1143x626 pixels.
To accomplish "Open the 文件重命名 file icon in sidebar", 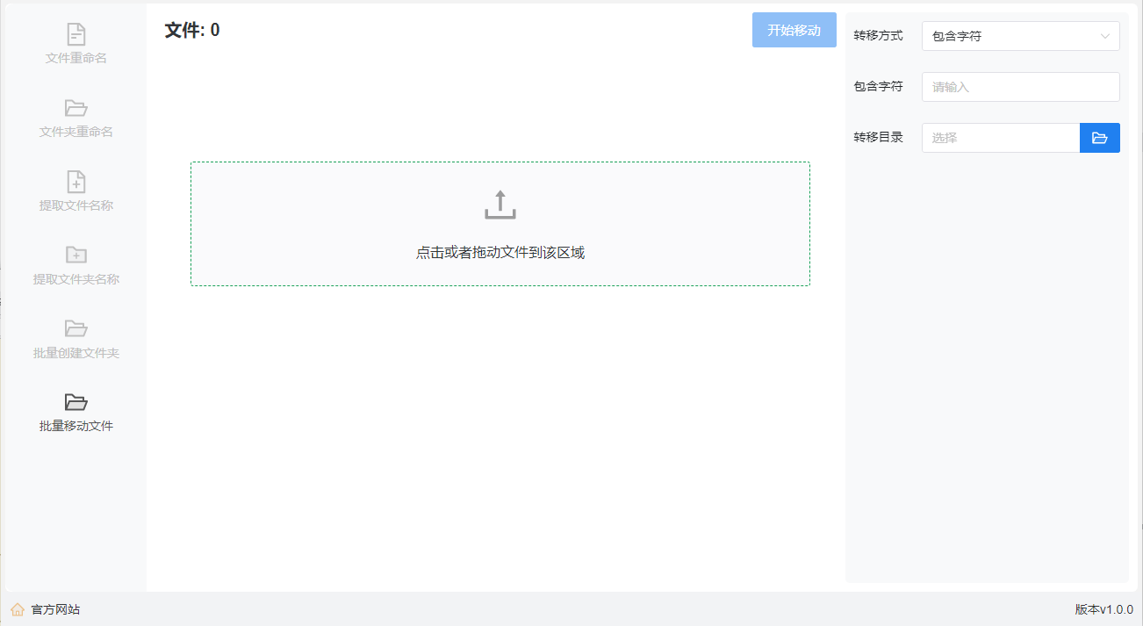I will tap(76, 34).
